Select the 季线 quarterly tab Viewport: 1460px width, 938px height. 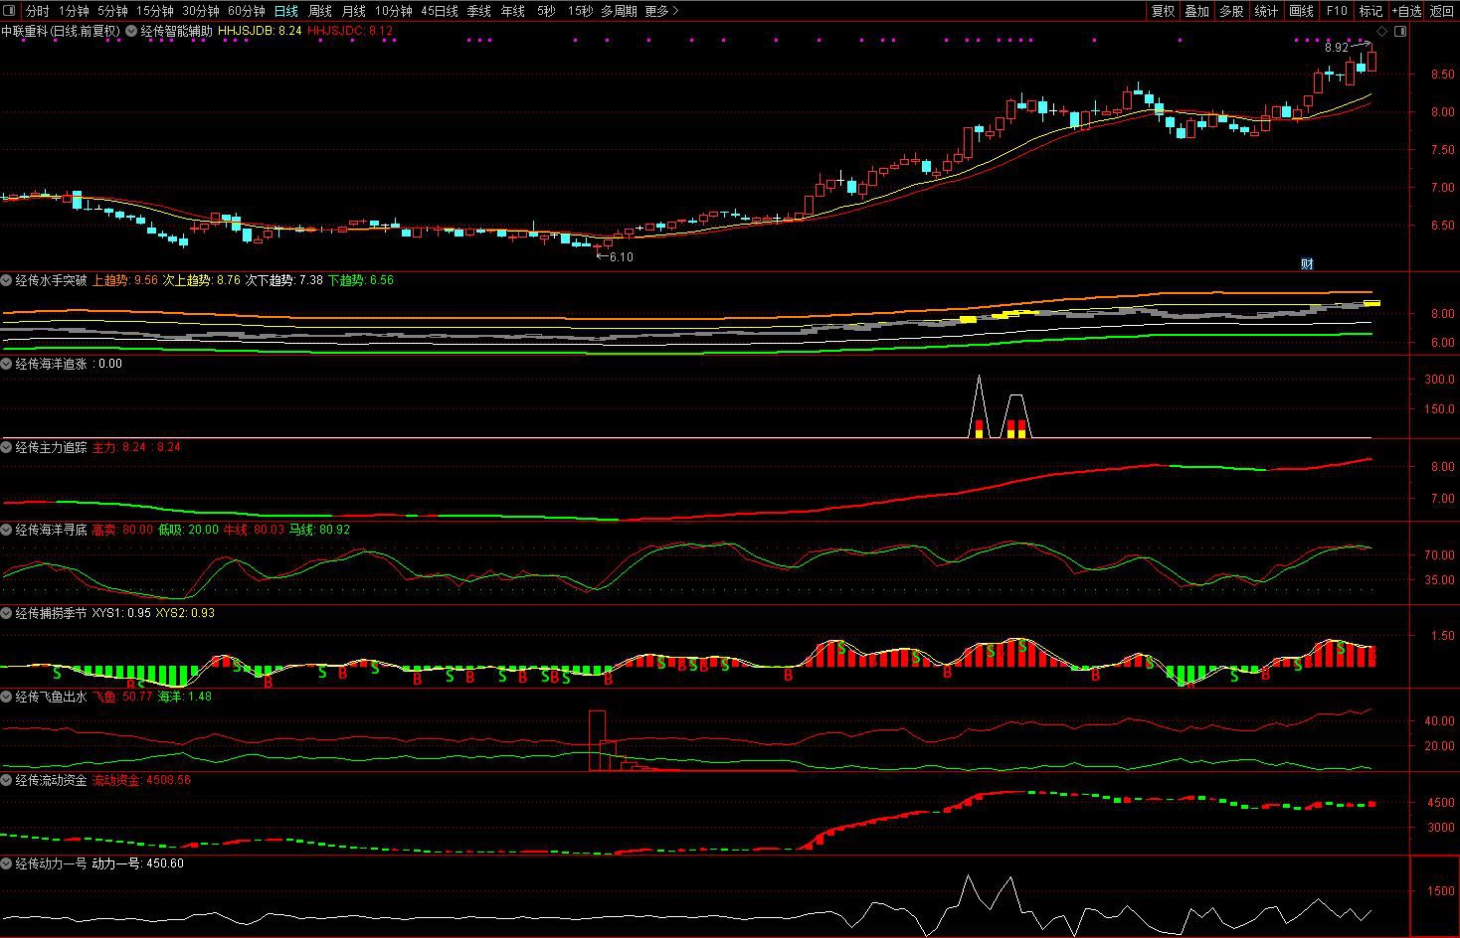[x=479, y=11]
